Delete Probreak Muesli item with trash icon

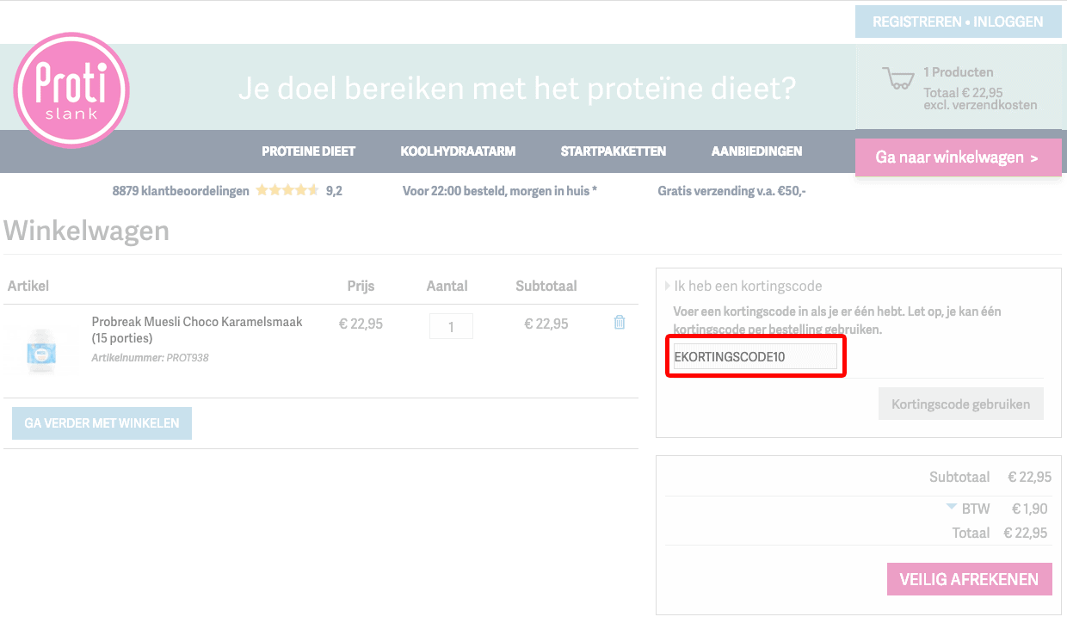tap(619, 323)
